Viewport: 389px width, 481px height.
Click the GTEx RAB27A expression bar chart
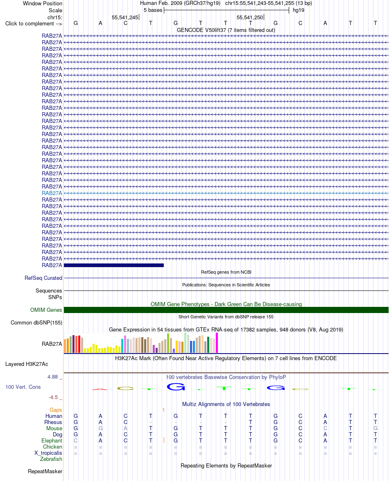click(141, 343)
